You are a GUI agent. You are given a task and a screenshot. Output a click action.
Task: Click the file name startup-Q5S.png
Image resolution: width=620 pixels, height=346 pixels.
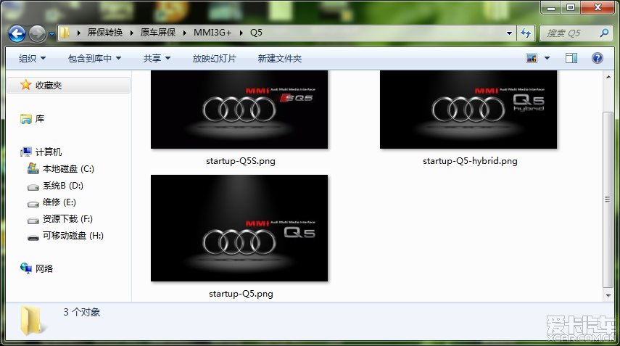[241, 161]
